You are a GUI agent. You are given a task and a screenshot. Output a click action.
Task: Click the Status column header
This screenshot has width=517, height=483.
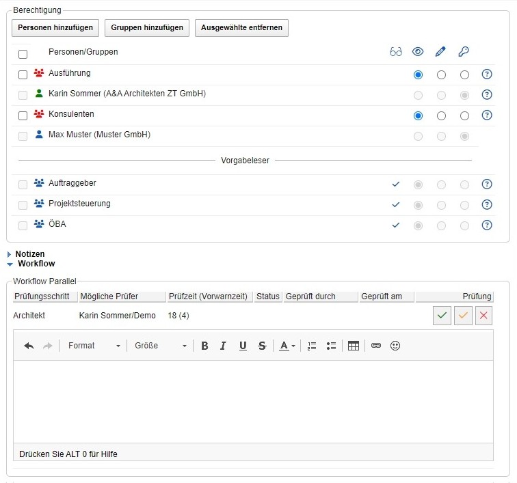coord(268,296)
